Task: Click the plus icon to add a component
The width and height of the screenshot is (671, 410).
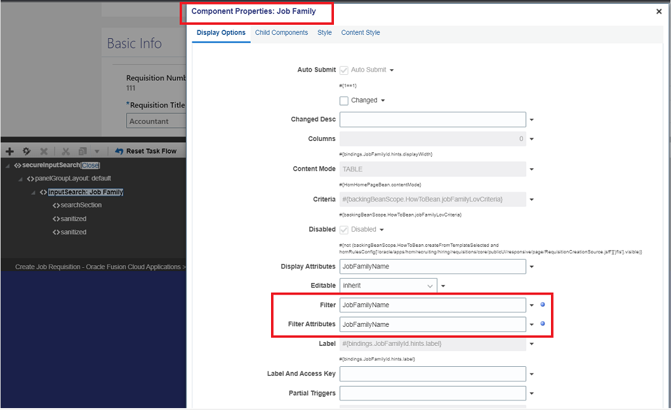Action: 9,151
